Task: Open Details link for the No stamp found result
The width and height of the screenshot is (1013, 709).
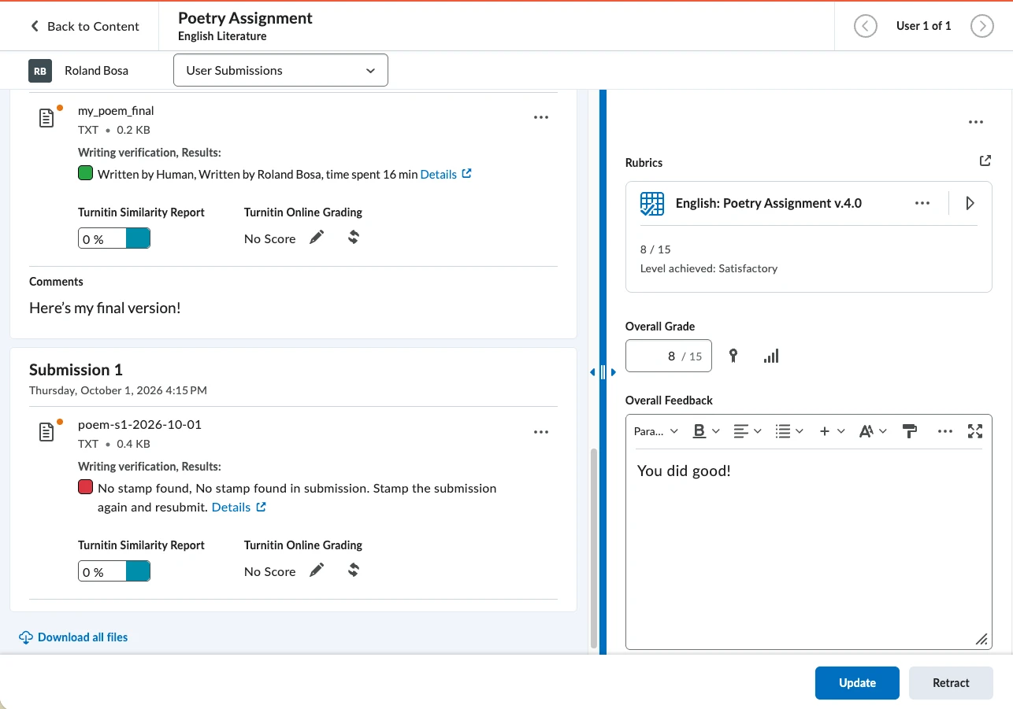Action: pyautogui.click(x=239, y=508)
